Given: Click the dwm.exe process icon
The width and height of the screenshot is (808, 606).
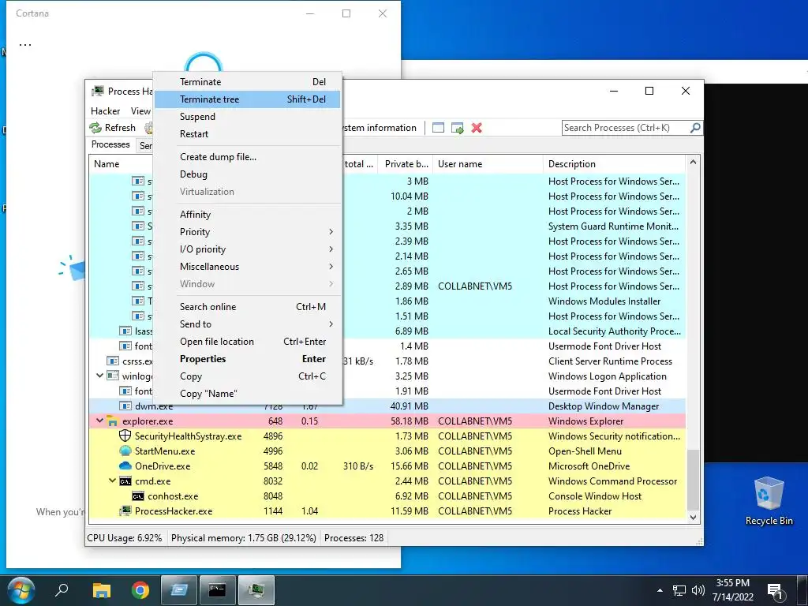Looking at the screenshot, I should coord(125,406).
